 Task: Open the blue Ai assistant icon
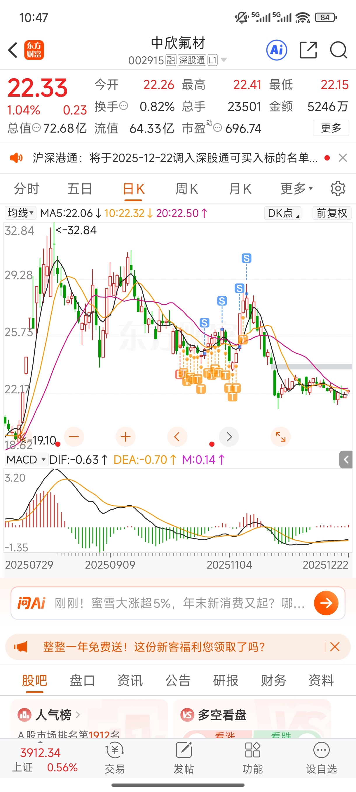(277, 50)
